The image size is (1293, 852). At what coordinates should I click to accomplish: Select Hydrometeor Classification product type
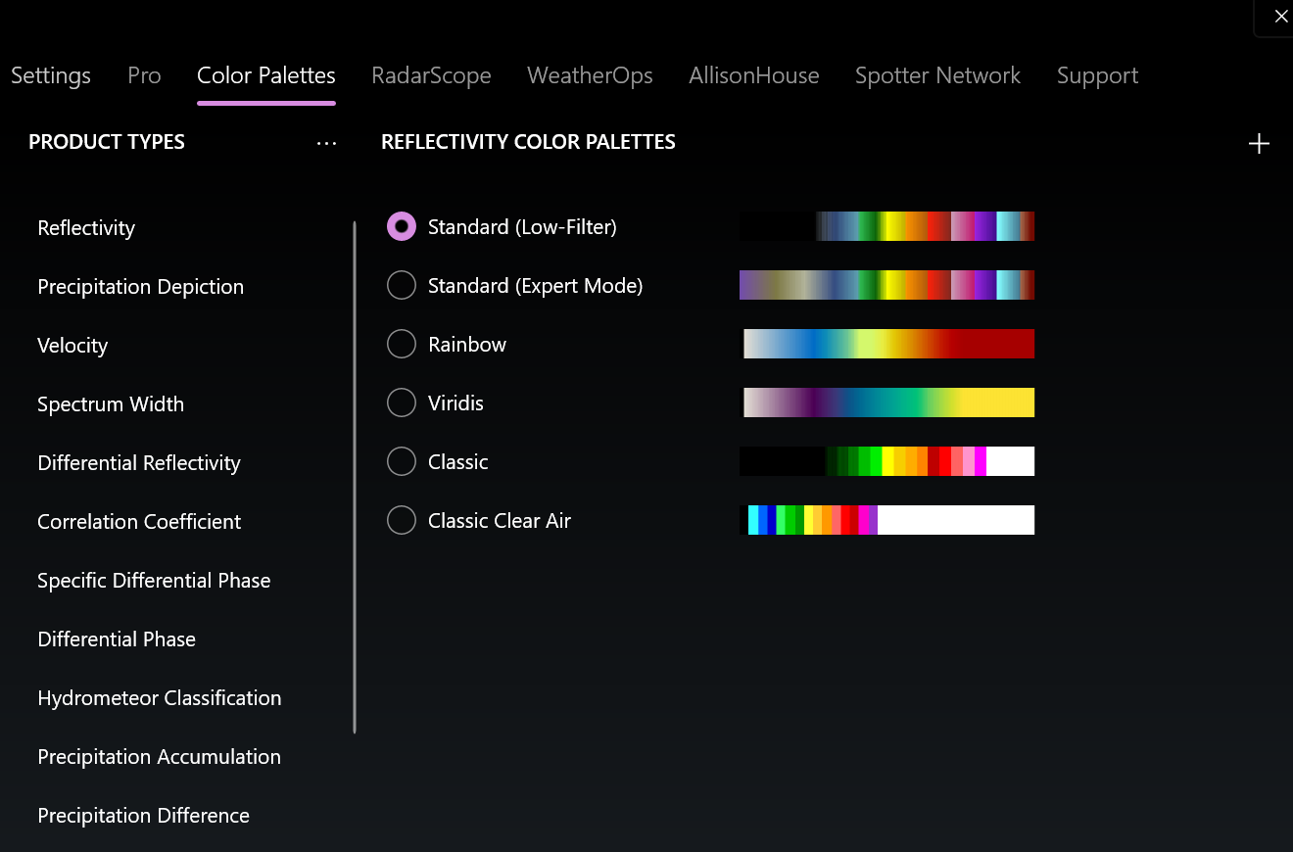click(x=160, y=698)
